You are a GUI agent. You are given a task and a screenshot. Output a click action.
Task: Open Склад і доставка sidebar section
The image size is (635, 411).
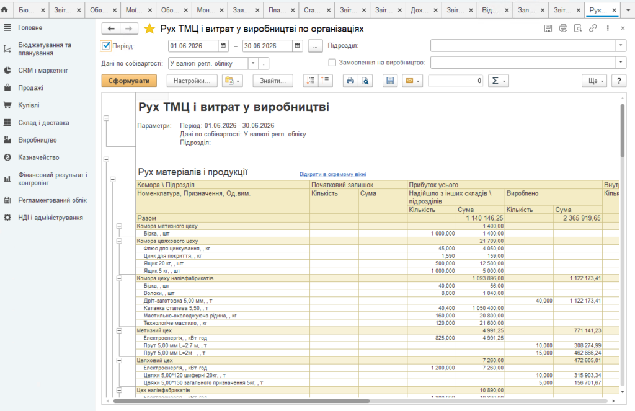click(x=43, y=122)
